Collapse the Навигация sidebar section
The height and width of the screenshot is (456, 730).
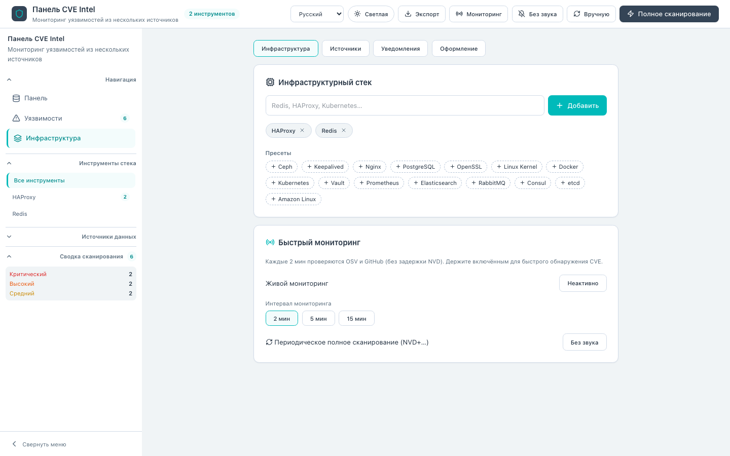[x=71, y=80]
